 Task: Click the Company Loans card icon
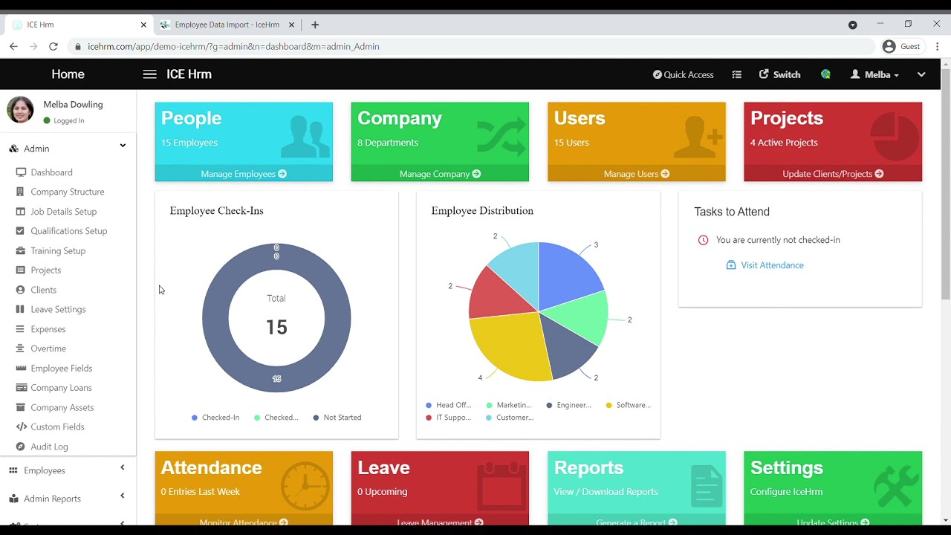(x=22, y=388)
